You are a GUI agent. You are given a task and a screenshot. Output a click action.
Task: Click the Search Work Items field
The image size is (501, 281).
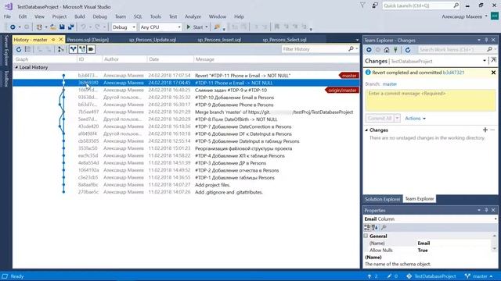[x=452, y=49]
